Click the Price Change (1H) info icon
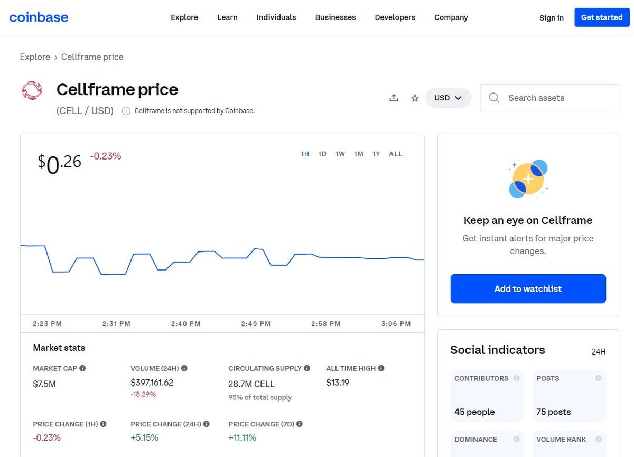 point(103,424)
